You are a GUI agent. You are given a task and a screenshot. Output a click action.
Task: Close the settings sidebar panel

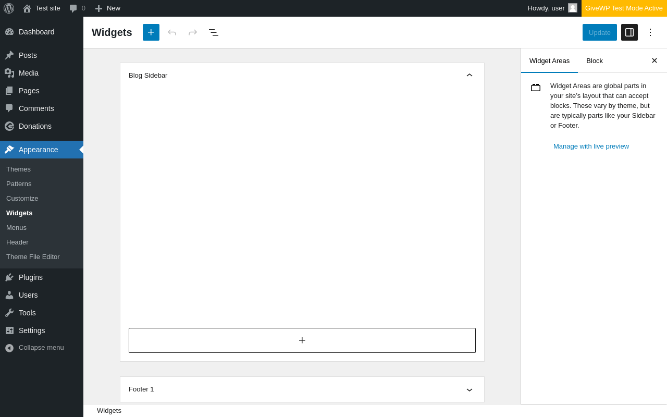tap(654, 60)
